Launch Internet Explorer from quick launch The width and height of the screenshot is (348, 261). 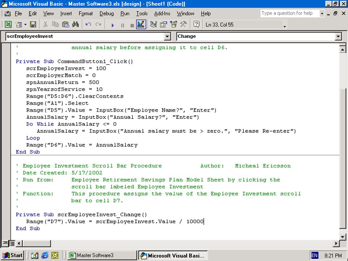pos(45,256)
